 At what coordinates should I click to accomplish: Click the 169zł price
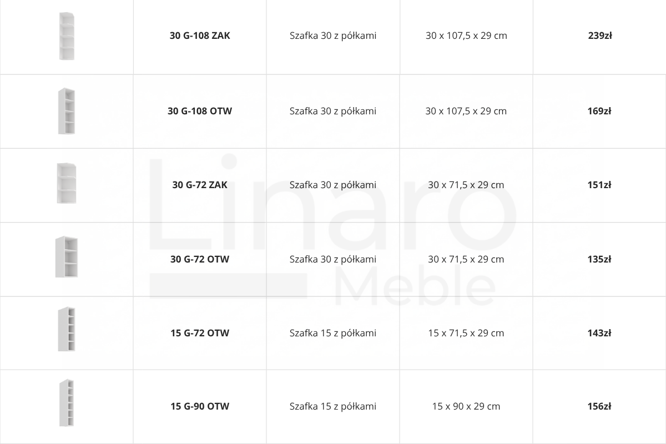(599, 111)
